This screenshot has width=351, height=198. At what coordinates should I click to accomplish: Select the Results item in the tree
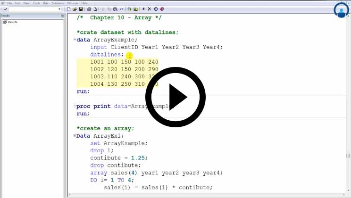pos(12,22)
